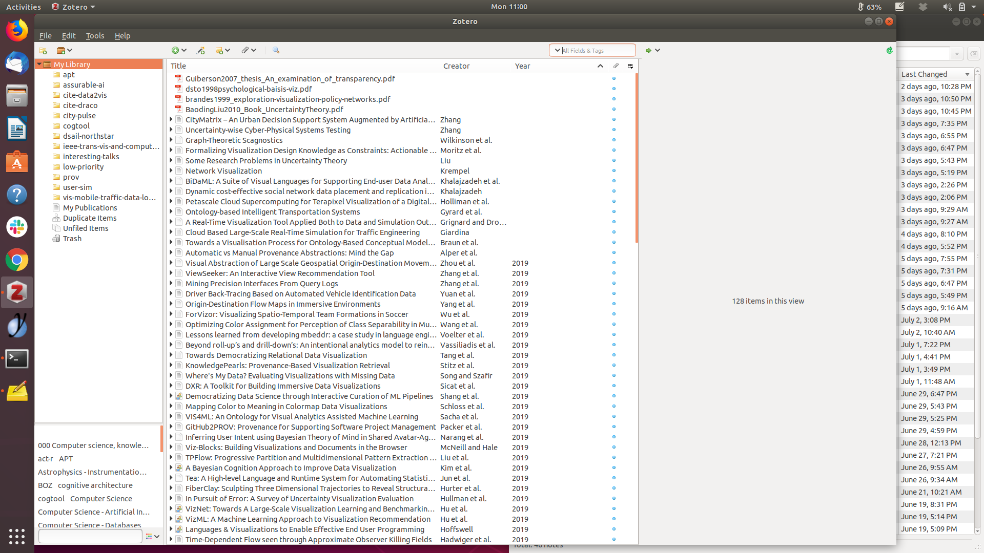Expand the Graph-Theoretic Scagnostics item
This screenshot has height=553, width=984.
click(x=171, y=140)
